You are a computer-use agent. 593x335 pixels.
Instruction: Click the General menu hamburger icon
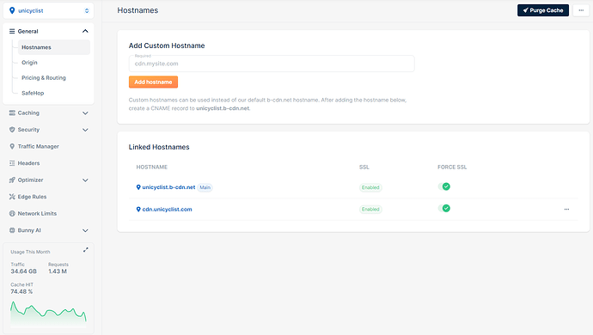(x=12, y=32)
